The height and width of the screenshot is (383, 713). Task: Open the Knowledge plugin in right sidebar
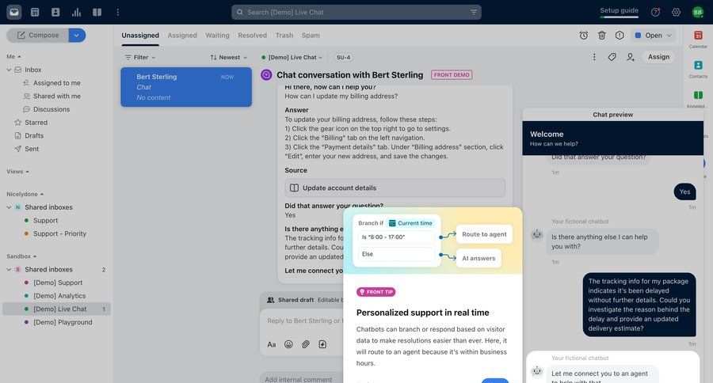(x=698, y=99)
